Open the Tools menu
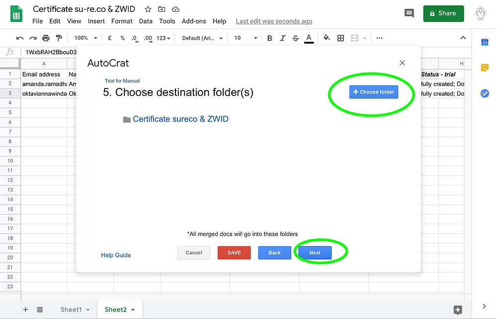The height and width of the screenshot is (319, 497). point(167,21)
